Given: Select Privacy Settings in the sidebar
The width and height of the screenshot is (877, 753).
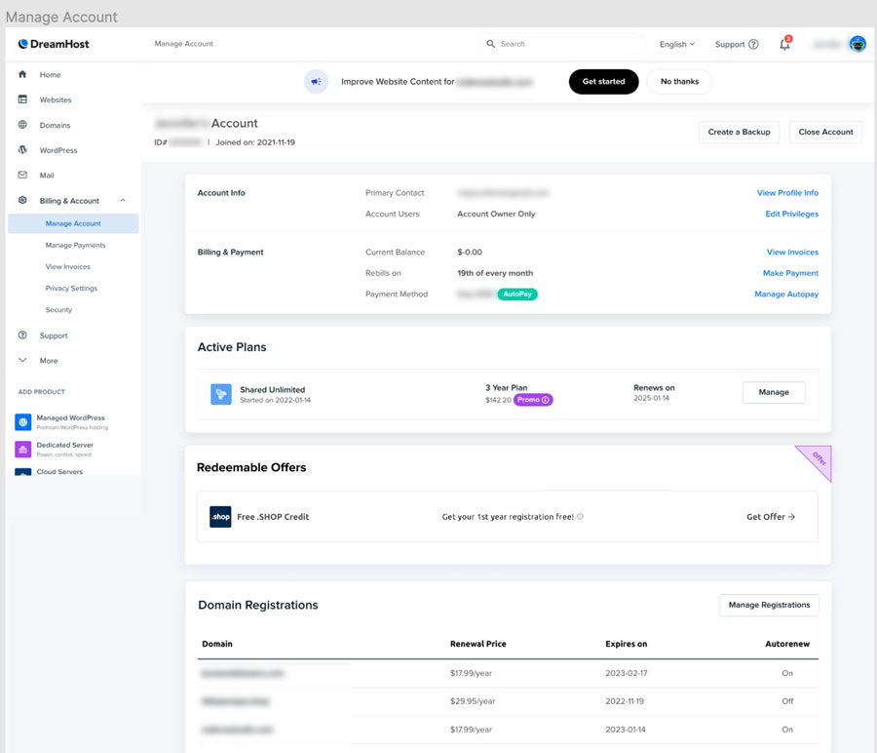Looking at the screenshot, I should [x=71, y=289].
